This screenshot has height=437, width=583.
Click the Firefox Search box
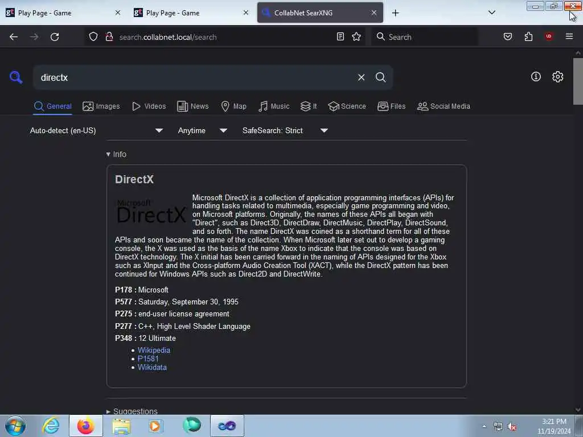click(x=424, y=37)
